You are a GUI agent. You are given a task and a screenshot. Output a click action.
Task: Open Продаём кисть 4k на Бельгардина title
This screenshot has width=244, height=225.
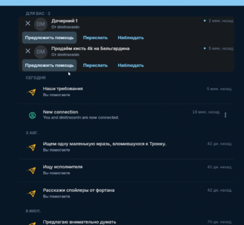point(90,48)
